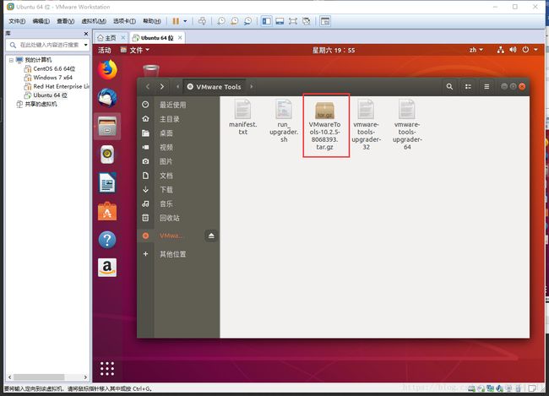Click the pause VM button in toolbar
Screen dimensions: 549x396
tap(176, 21)
